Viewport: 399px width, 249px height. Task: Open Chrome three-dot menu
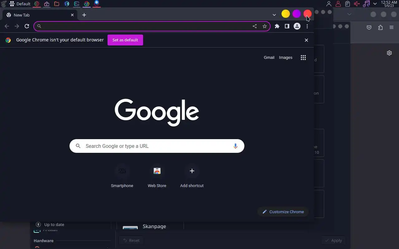point(307,26)
